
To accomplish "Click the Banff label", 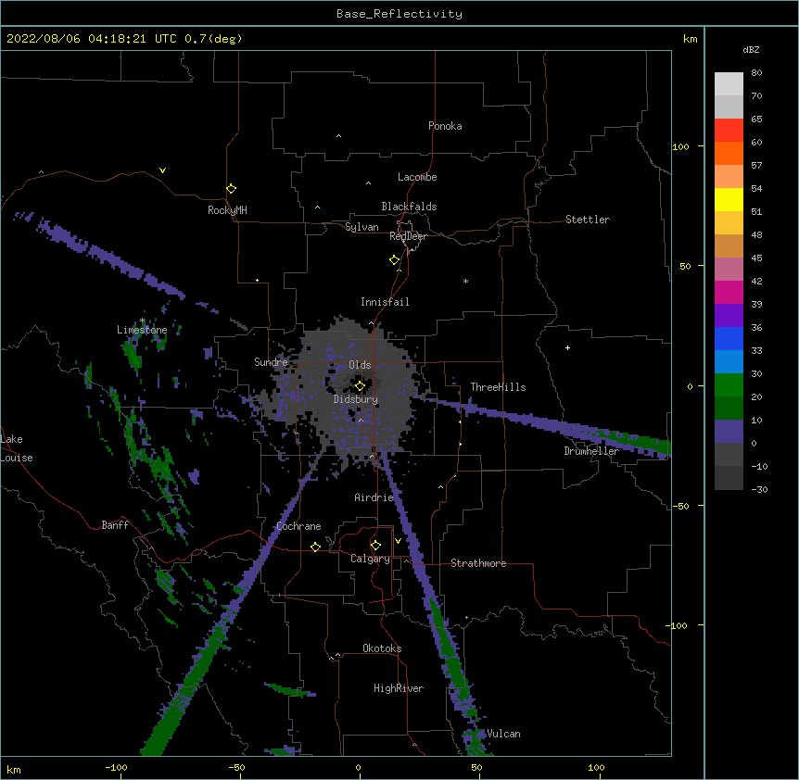I will click(115, 525).
